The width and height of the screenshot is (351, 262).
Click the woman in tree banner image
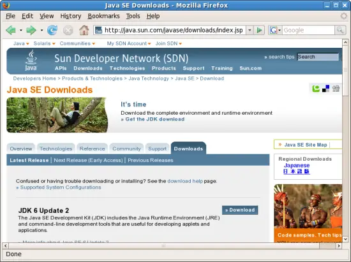pyautogui.click(x=57, y=115)
